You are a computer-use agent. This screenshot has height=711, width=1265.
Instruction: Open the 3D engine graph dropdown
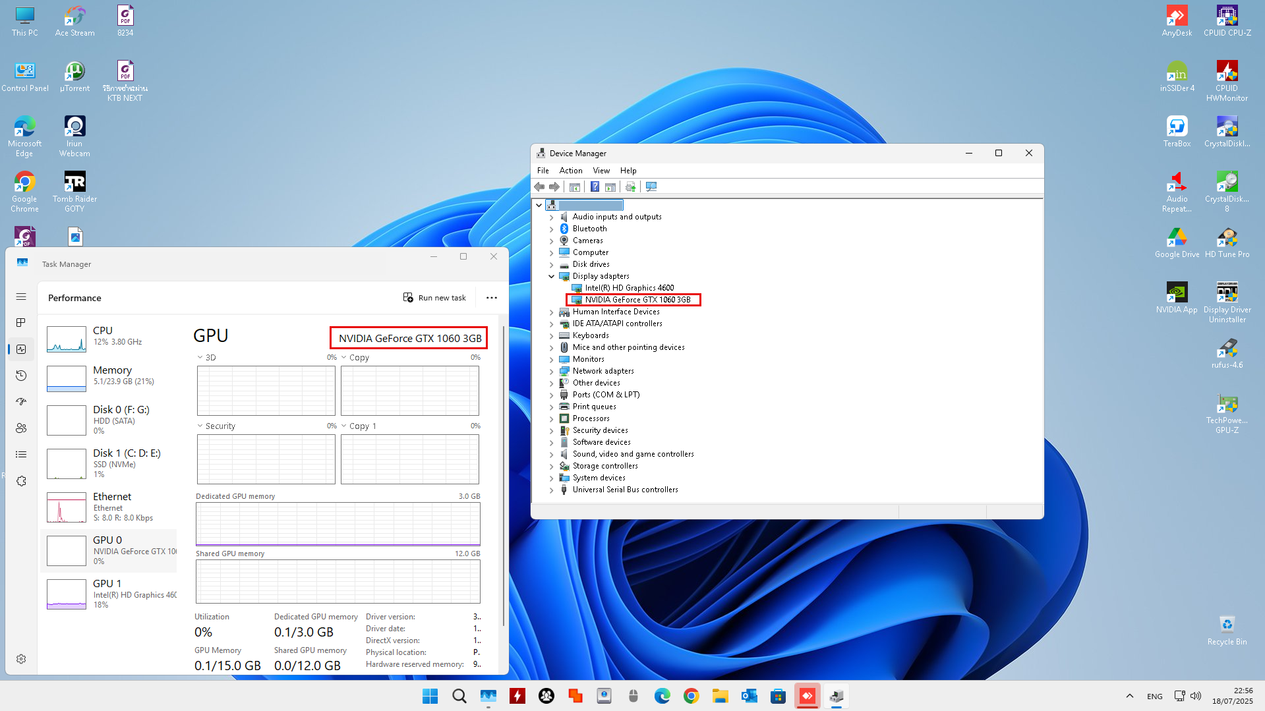tap(200, 358)
